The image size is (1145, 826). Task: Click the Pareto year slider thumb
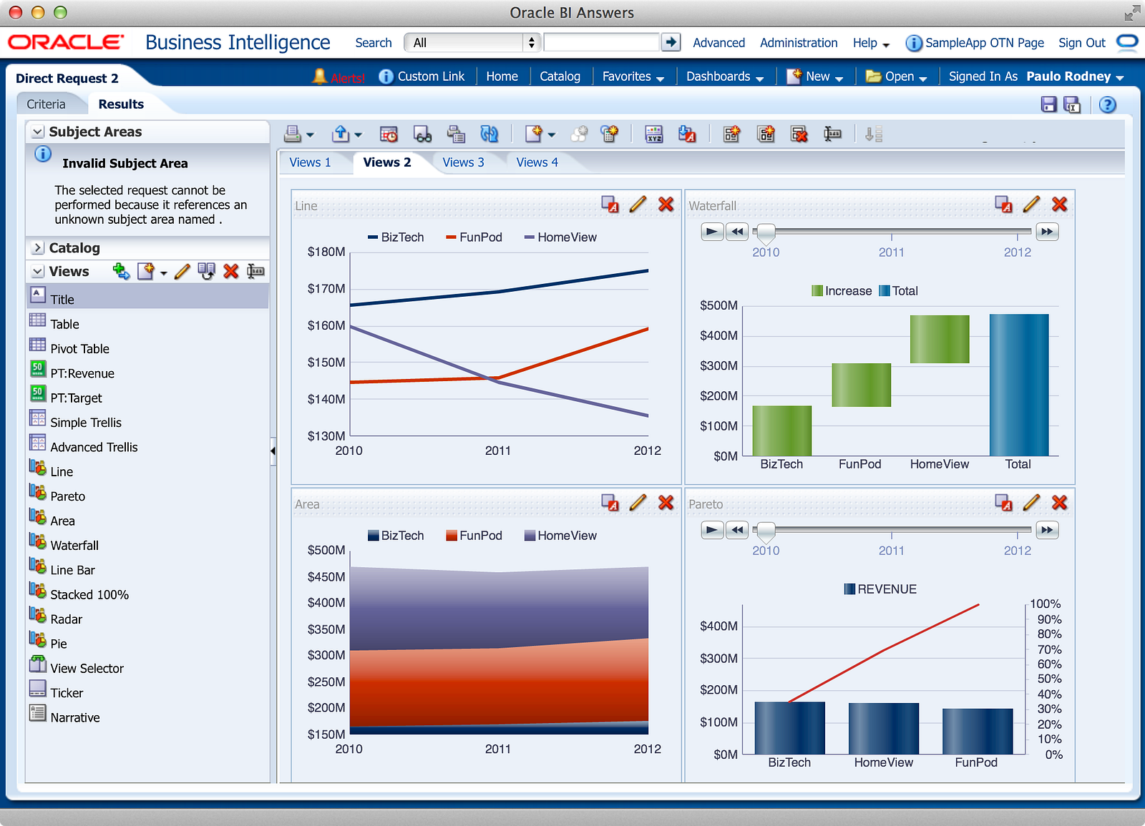point(766,531)
